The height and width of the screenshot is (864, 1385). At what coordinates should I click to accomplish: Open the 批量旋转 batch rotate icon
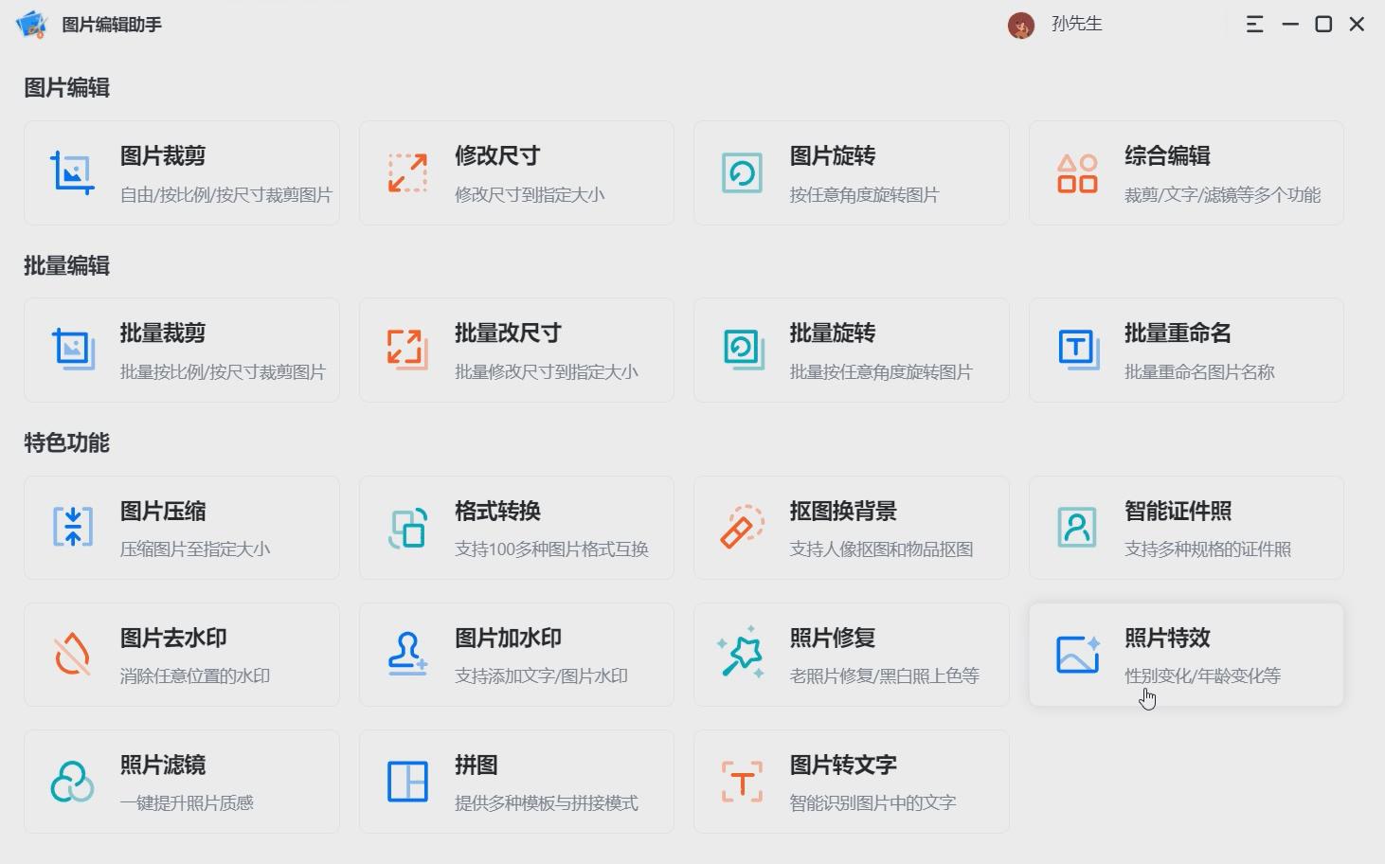(x=742, y=350)
